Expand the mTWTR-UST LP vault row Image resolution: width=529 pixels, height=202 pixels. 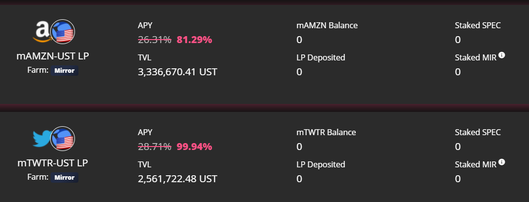(x=264, y=157)
